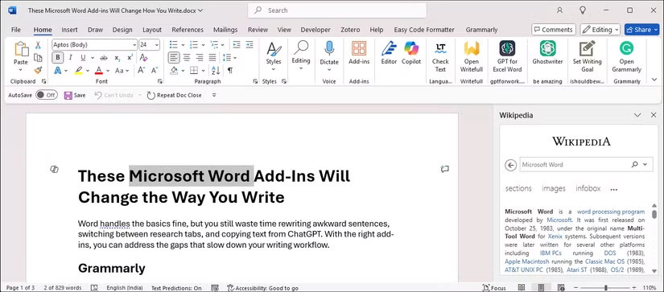Viewport: 664px width, 292px height.
Task: Apply the red font color
Action: point(99,70)
